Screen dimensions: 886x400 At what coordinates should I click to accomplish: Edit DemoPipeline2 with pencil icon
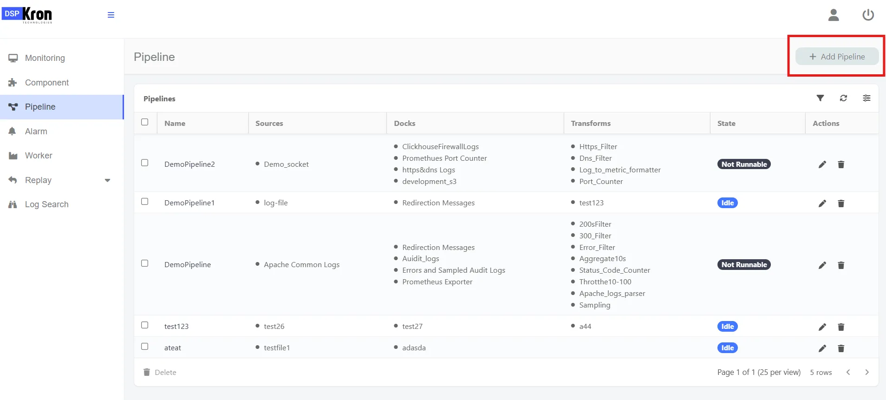tap(822, 164)
